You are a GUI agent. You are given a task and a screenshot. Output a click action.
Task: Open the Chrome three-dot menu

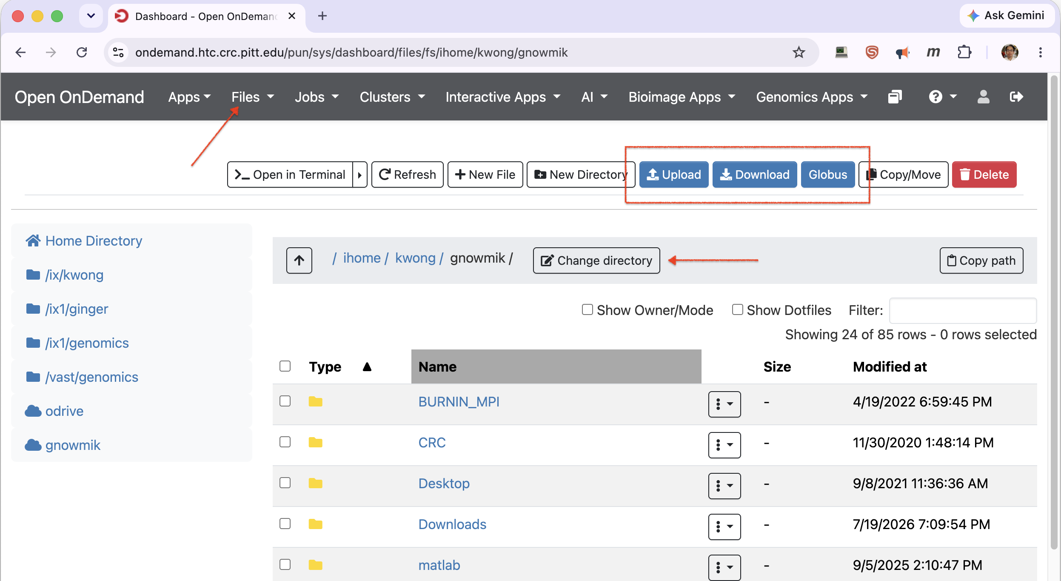[x=1040, y=52]
